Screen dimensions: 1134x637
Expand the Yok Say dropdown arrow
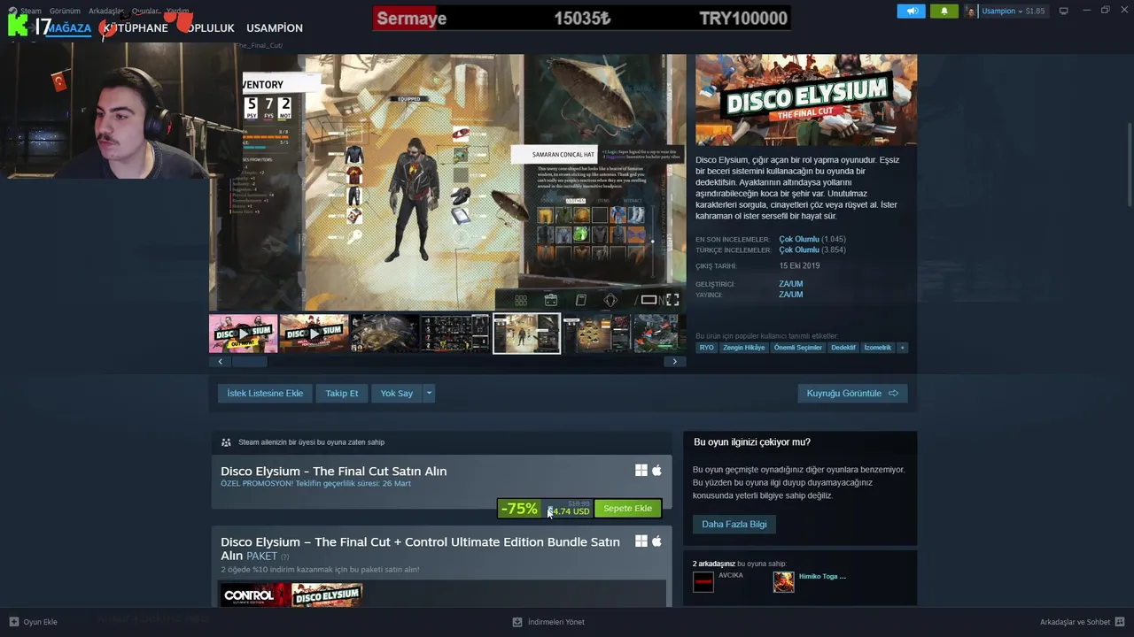click(x=429, y=393)
